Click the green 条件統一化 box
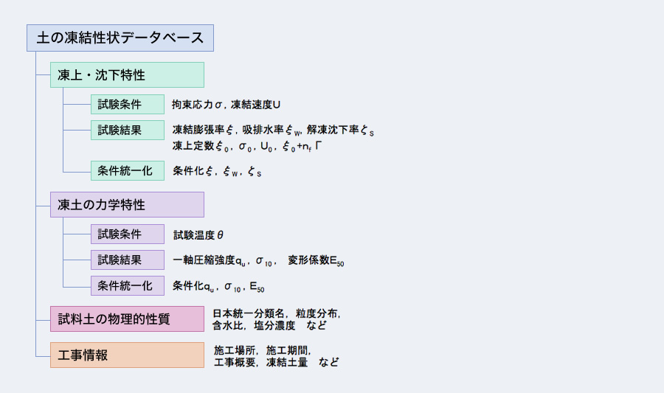 127,170
